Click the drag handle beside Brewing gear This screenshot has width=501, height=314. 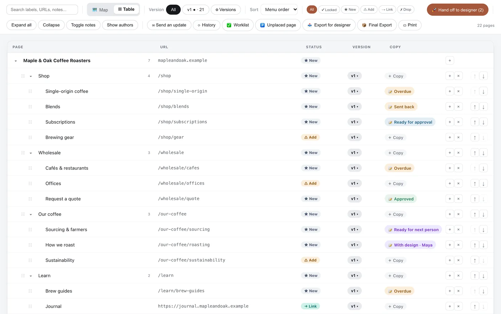click(30, 137)
